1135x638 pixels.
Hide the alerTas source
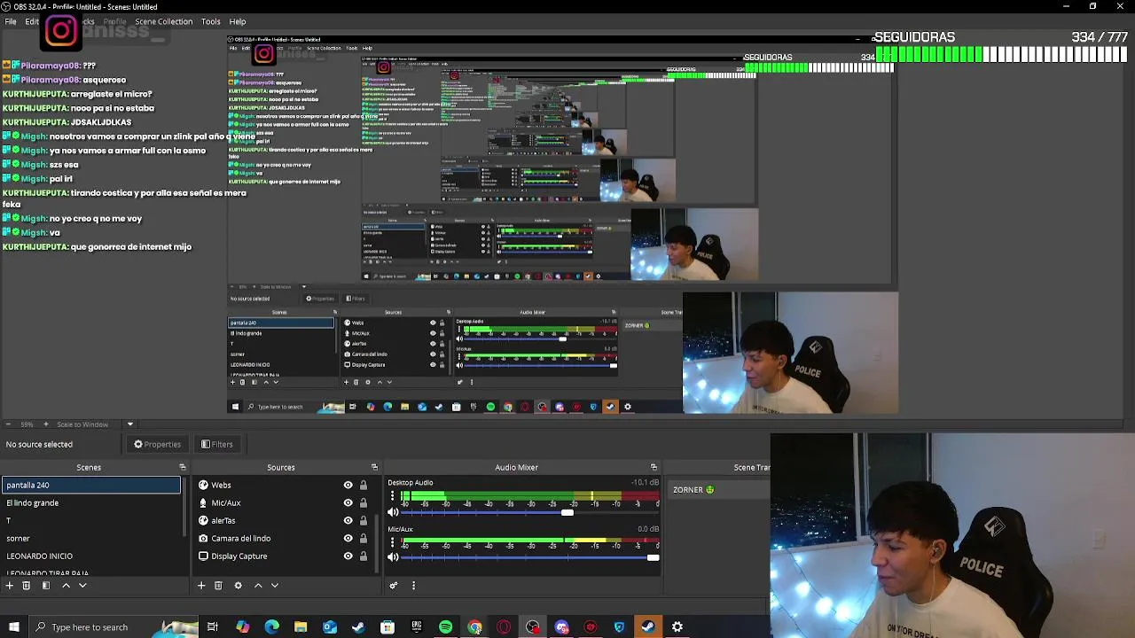pyautogui.click(x=348, y=520)
